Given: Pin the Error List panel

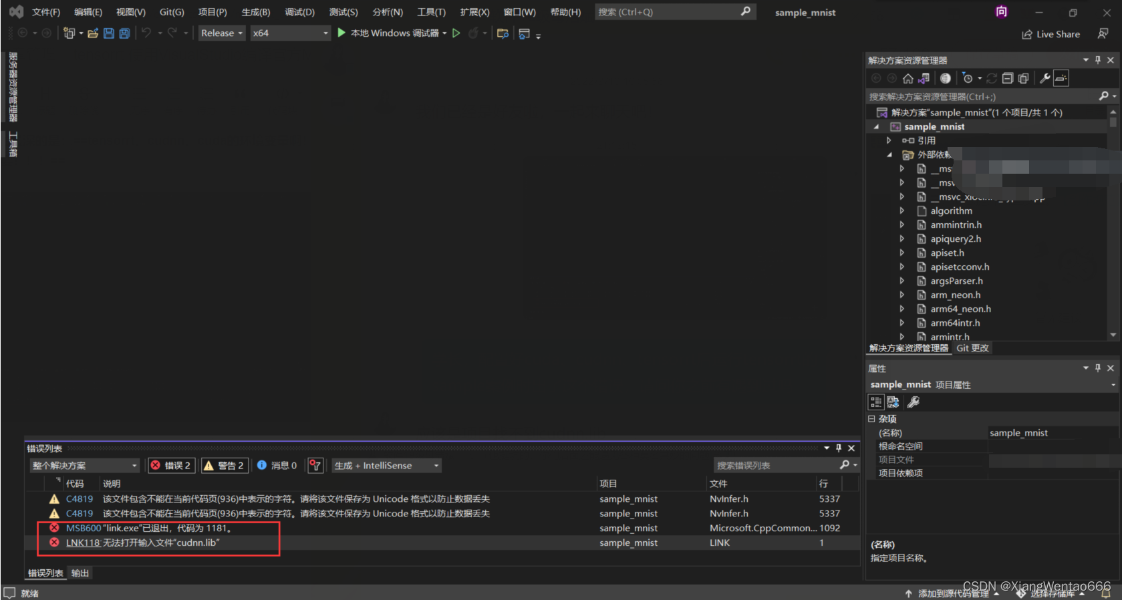Looking at the screenshot, I should 839,448.
